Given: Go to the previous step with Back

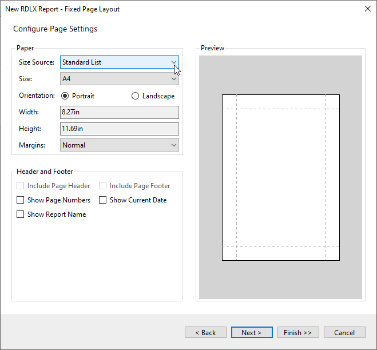Looking at the screenshot, I should [205, 332].
